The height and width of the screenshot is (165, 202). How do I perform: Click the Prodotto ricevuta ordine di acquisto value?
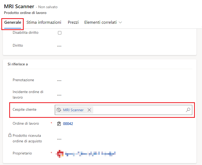pyautogui.click(x=59, y=139)
